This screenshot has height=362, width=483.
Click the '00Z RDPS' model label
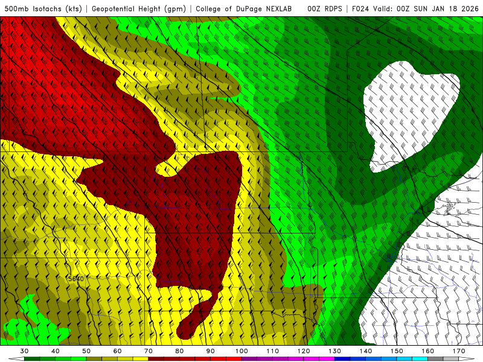coord(325,9)
